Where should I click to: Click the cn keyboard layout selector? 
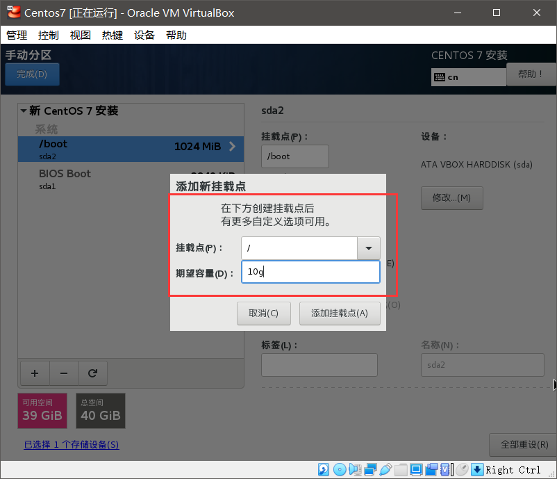[x=468, y=76]
